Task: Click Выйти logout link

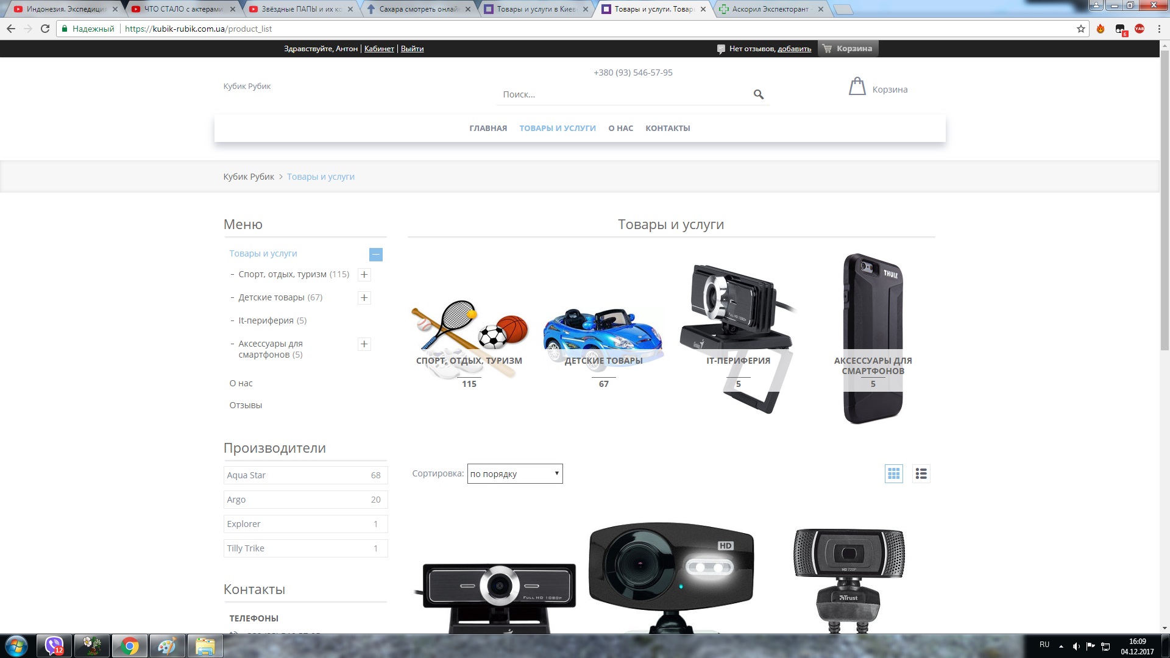Action: pos(412,49)
